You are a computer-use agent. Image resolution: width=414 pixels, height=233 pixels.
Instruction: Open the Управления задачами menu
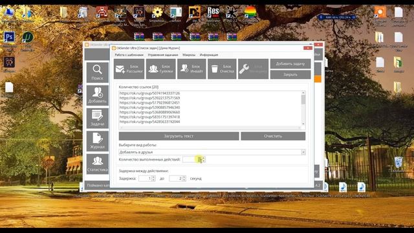[163, 55]
